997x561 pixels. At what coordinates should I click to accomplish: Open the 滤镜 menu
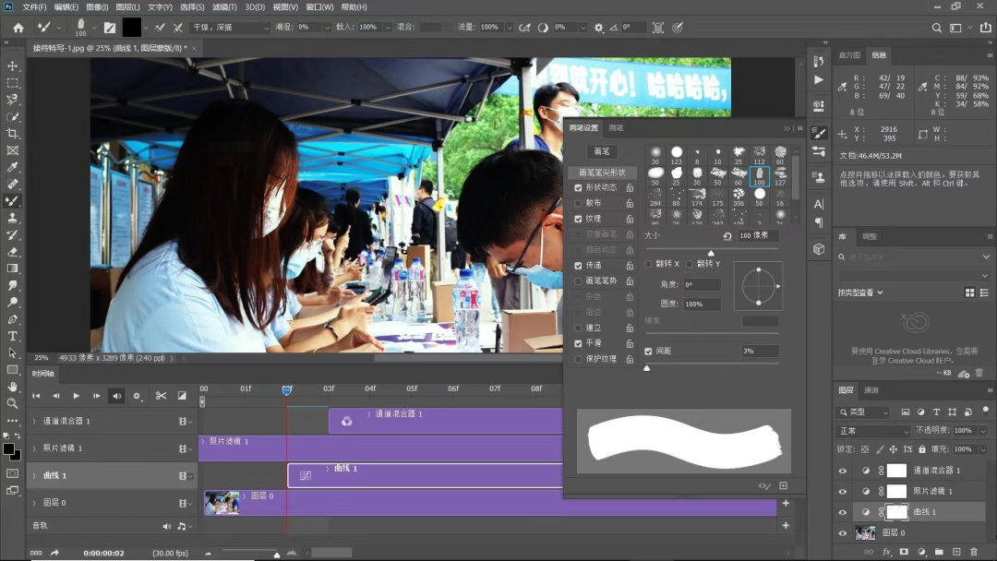click(225, 6)
